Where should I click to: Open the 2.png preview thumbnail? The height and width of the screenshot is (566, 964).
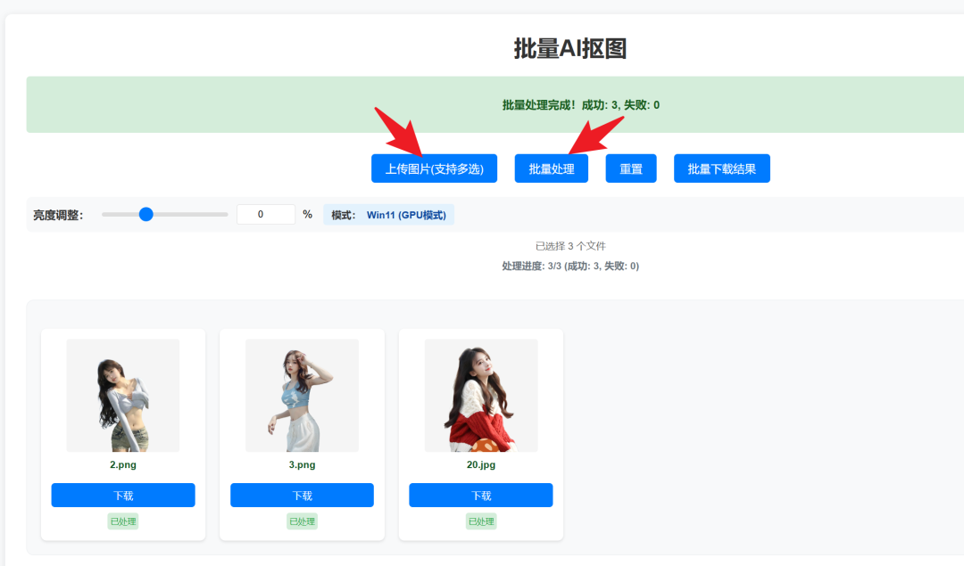[123, 396]
